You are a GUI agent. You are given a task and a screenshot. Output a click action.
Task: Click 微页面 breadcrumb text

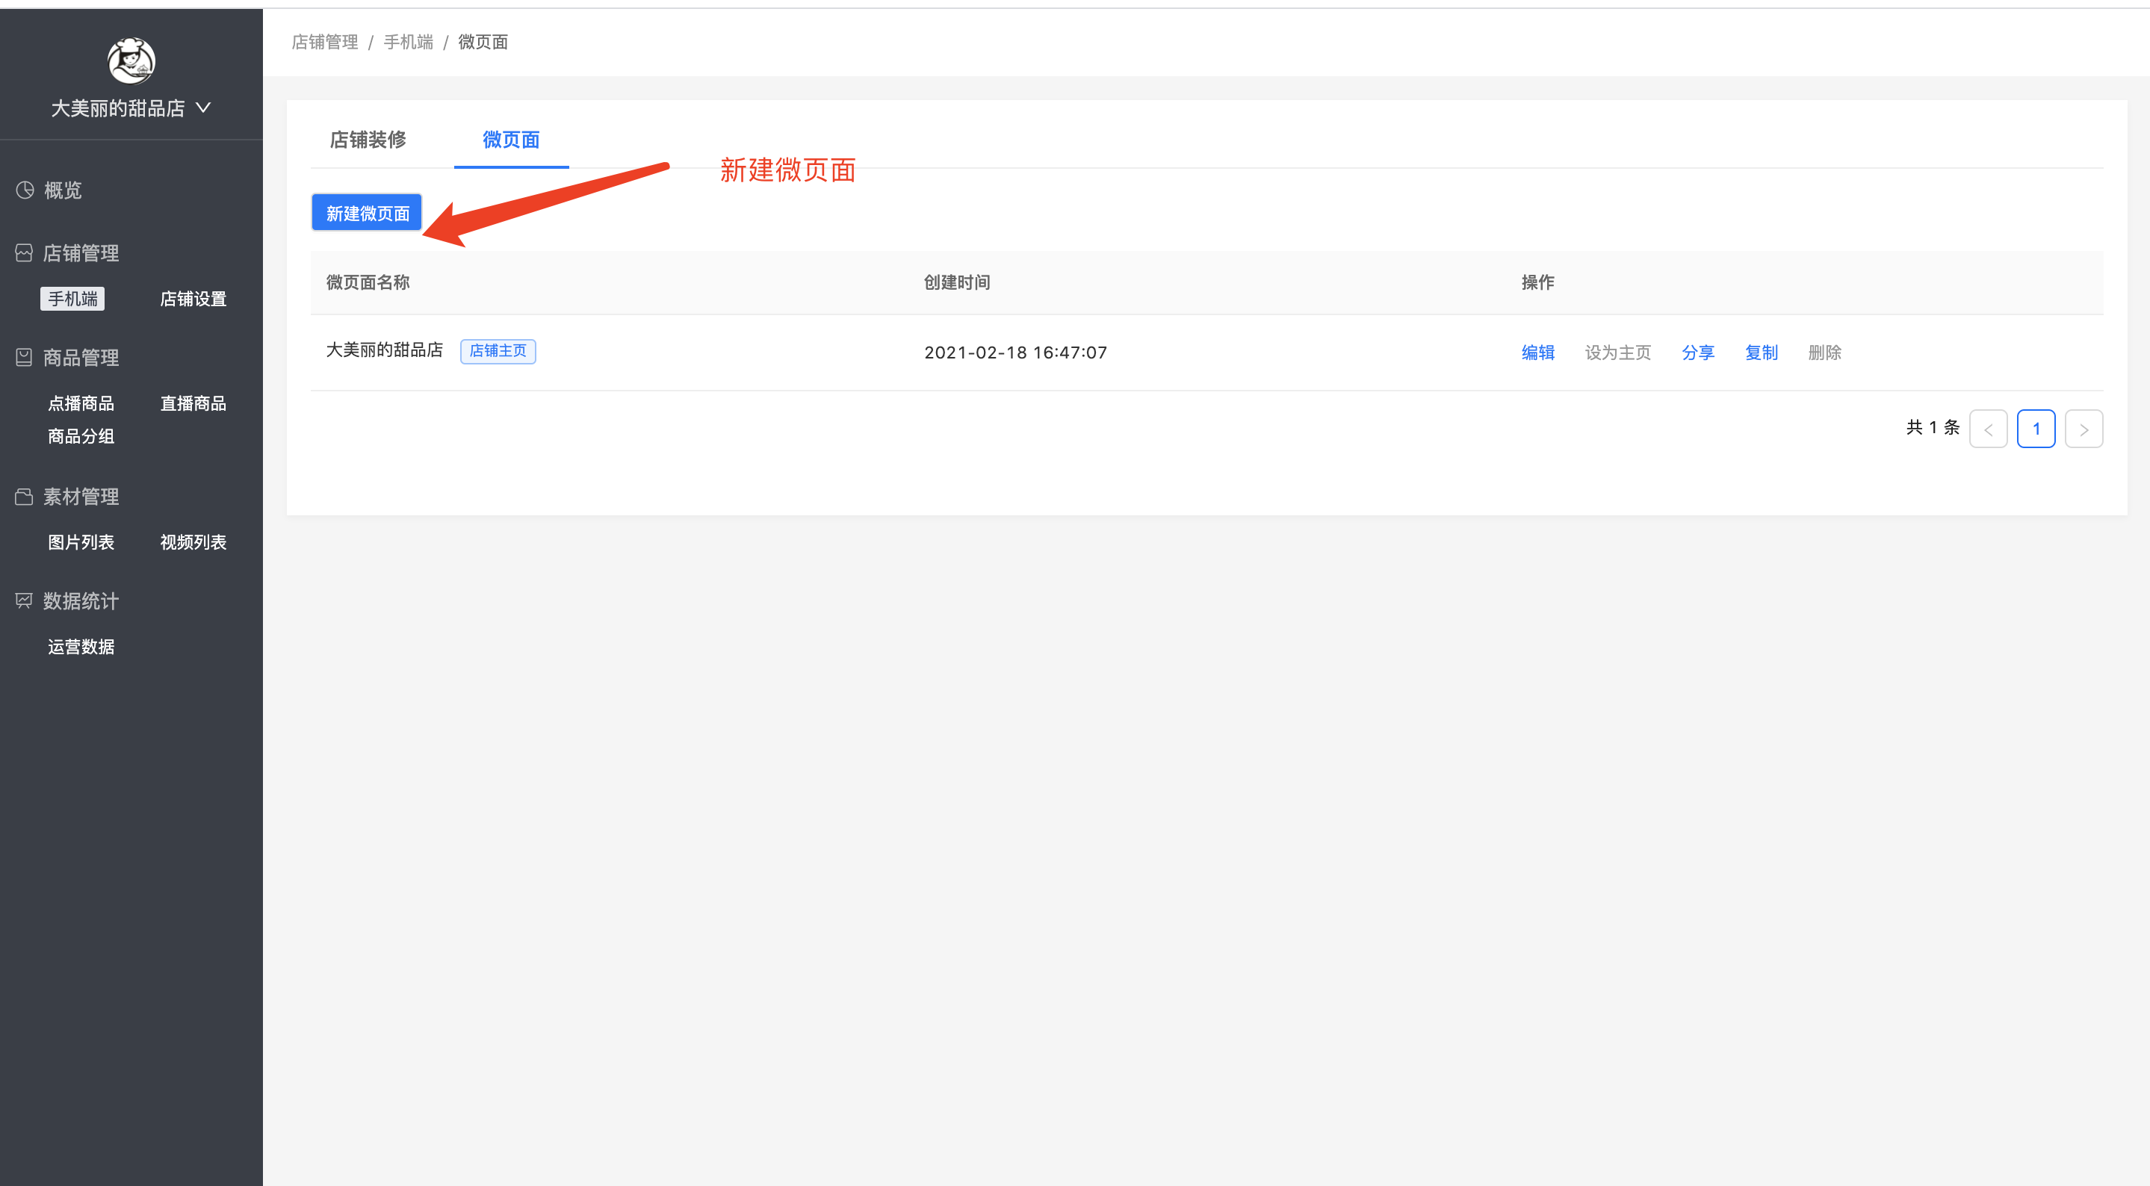[x=483, y=42]
